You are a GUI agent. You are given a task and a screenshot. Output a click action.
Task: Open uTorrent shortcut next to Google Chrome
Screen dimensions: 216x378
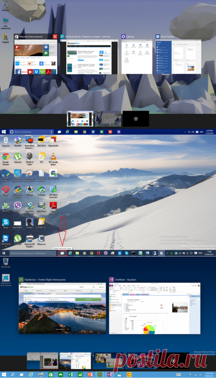point(17,158)
